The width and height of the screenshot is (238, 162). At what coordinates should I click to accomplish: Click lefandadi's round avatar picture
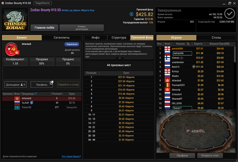(11, 49)
